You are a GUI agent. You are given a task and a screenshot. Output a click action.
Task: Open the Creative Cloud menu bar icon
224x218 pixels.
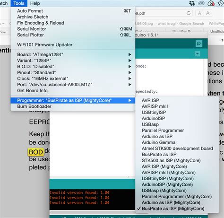(201, 3)
